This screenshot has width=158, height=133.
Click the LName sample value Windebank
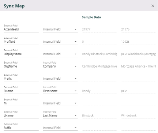pyautogui.click(x=129, y=115)
